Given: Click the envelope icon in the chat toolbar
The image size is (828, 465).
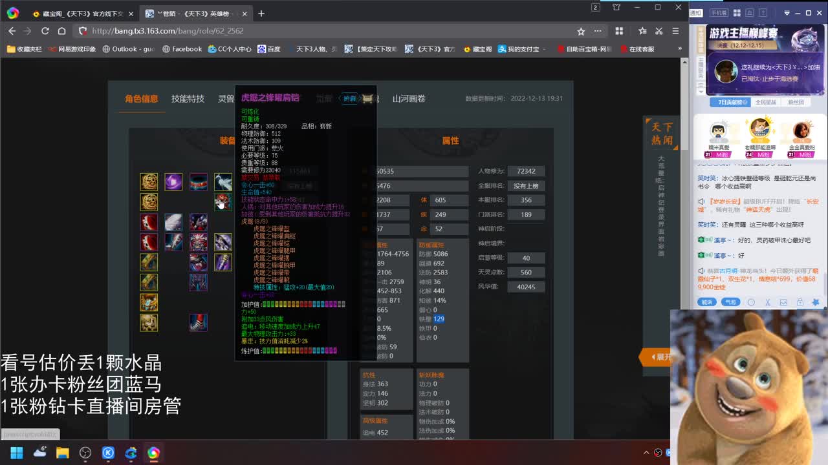Looking at the screenshot, I should [783, 302].
